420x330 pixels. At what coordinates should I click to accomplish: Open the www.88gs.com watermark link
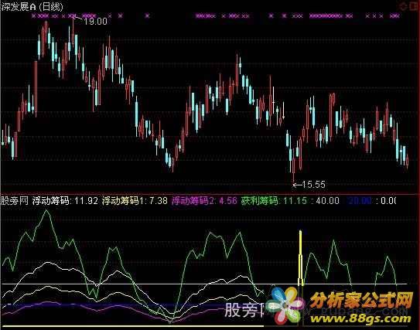coord(360,318)
